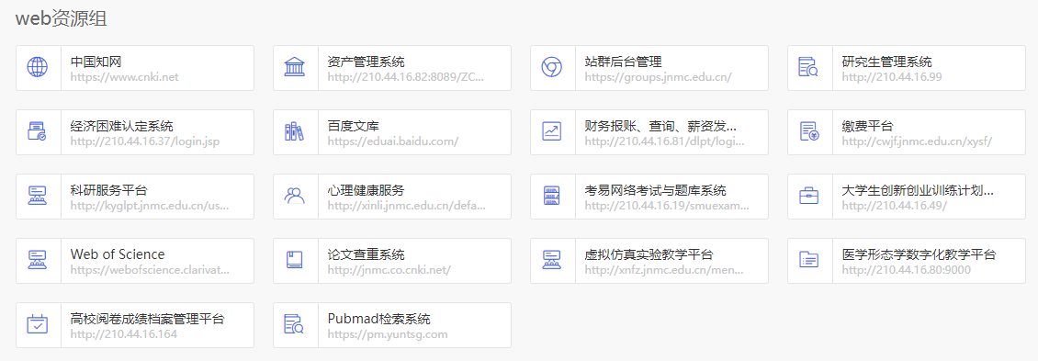1038x361 pixels.
Task: Click the Chrome icon for 站群后台管理
Action: [x=551, y=68]
